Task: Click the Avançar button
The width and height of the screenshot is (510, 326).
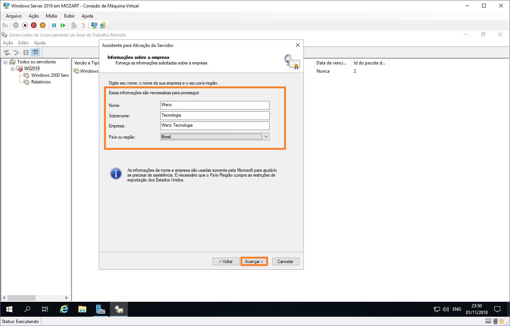Action: coord(254,262)
